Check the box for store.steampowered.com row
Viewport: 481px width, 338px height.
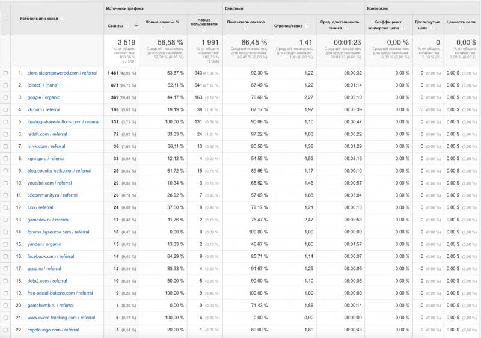click(6, 73)
